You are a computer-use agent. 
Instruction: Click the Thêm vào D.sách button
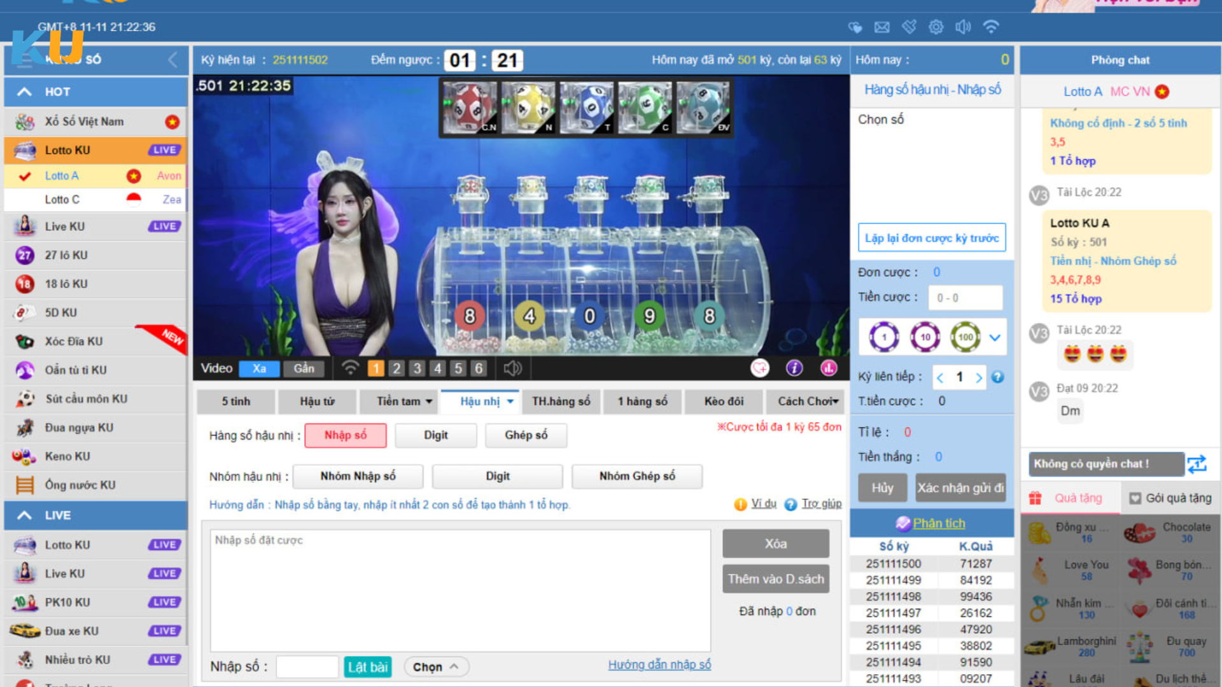tap(775, 579)
